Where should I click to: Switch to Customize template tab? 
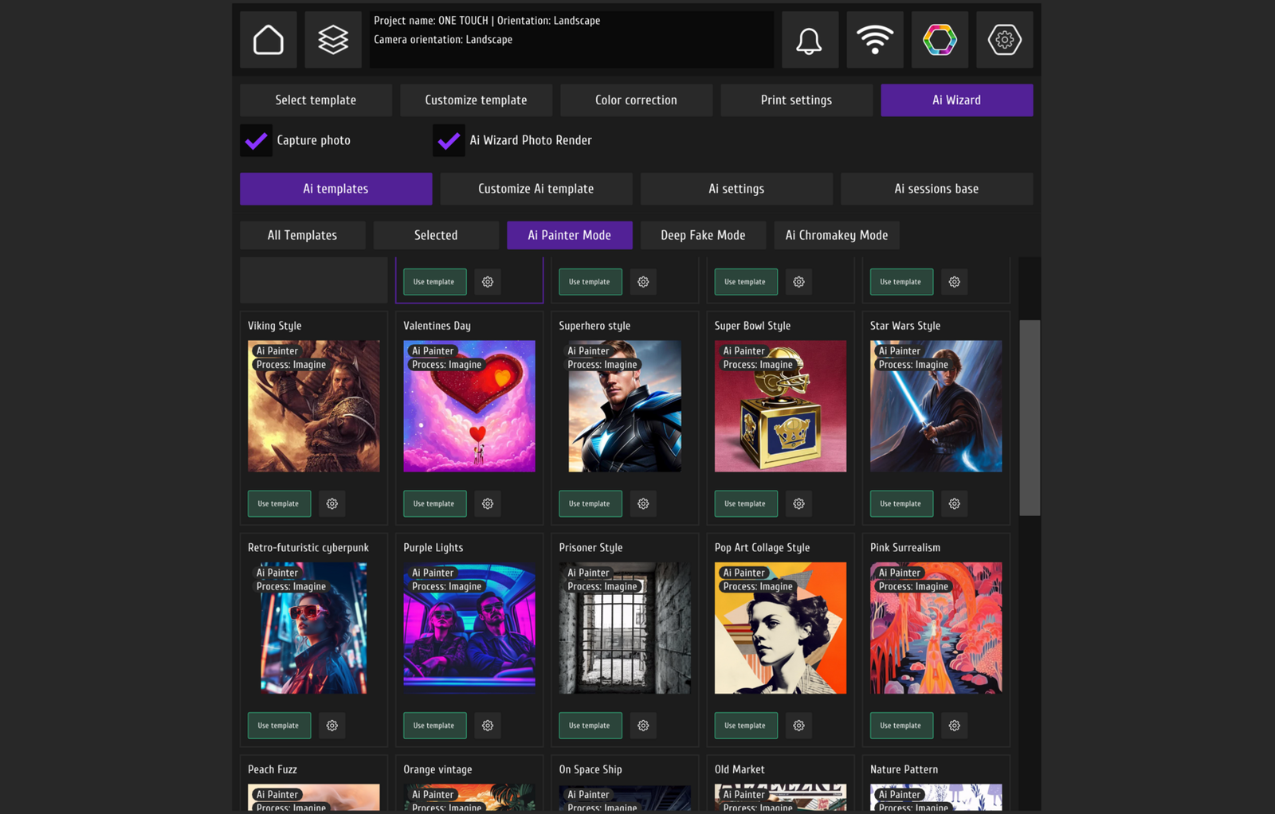pyautogui.click(x=476, y=100)
